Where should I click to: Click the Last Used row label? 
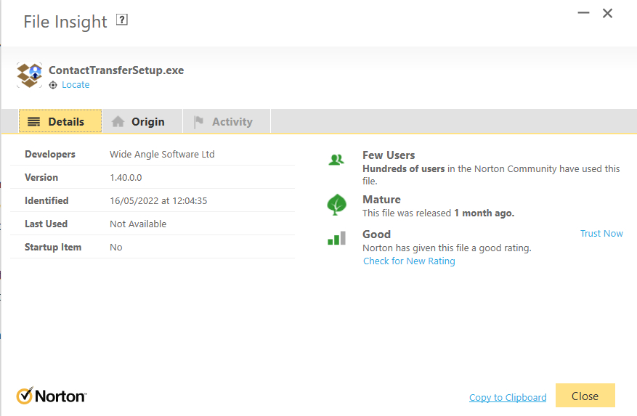click(46, 224)
